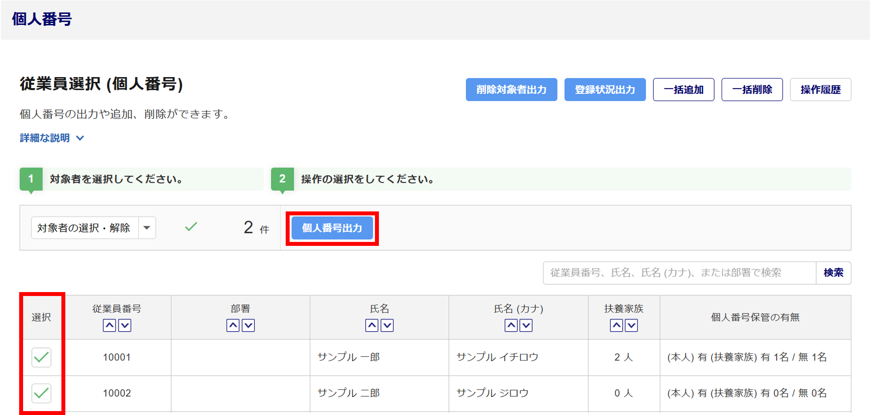Sort employee number column ascending
The width and height of the screenshot is (871, 415).
tap(109, 325)
